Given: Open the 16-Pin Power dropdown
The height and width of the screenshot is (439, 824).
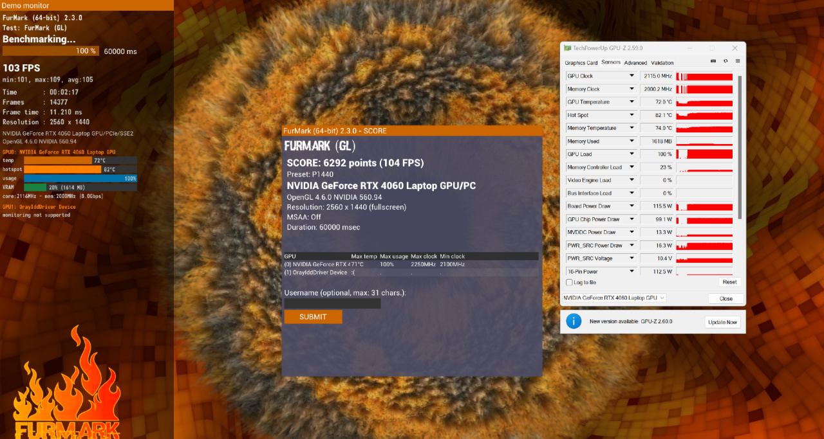Looking at the screenshot, I should [632, 271].
